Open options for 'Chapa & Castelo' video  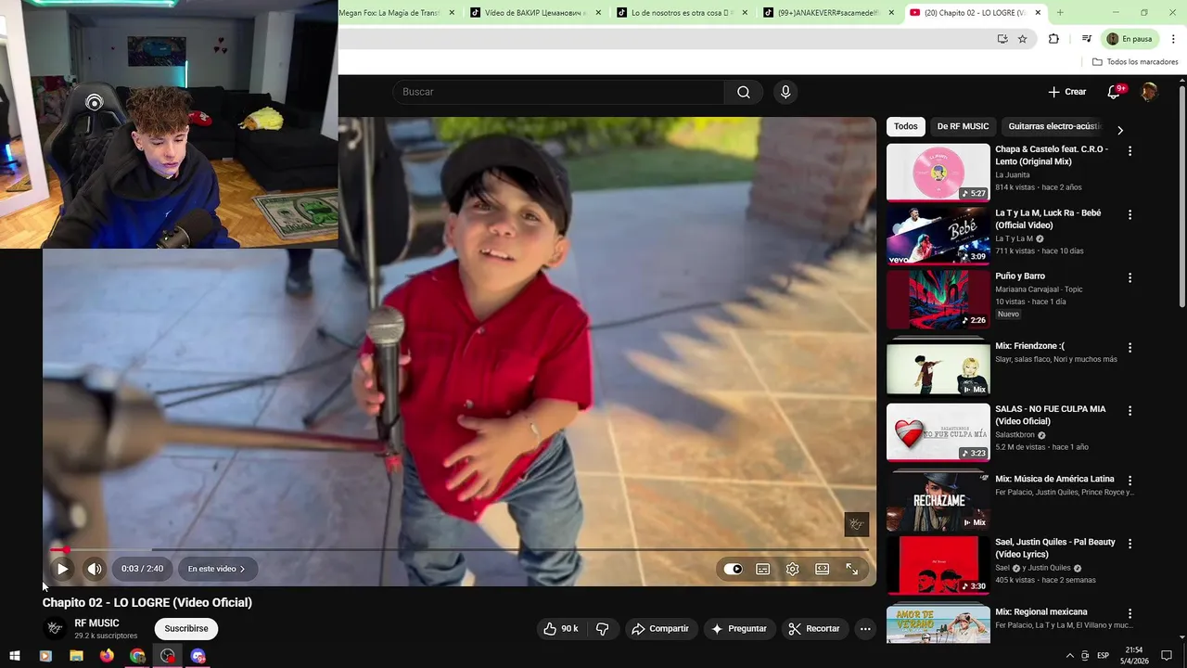(x=1130, y=150)
